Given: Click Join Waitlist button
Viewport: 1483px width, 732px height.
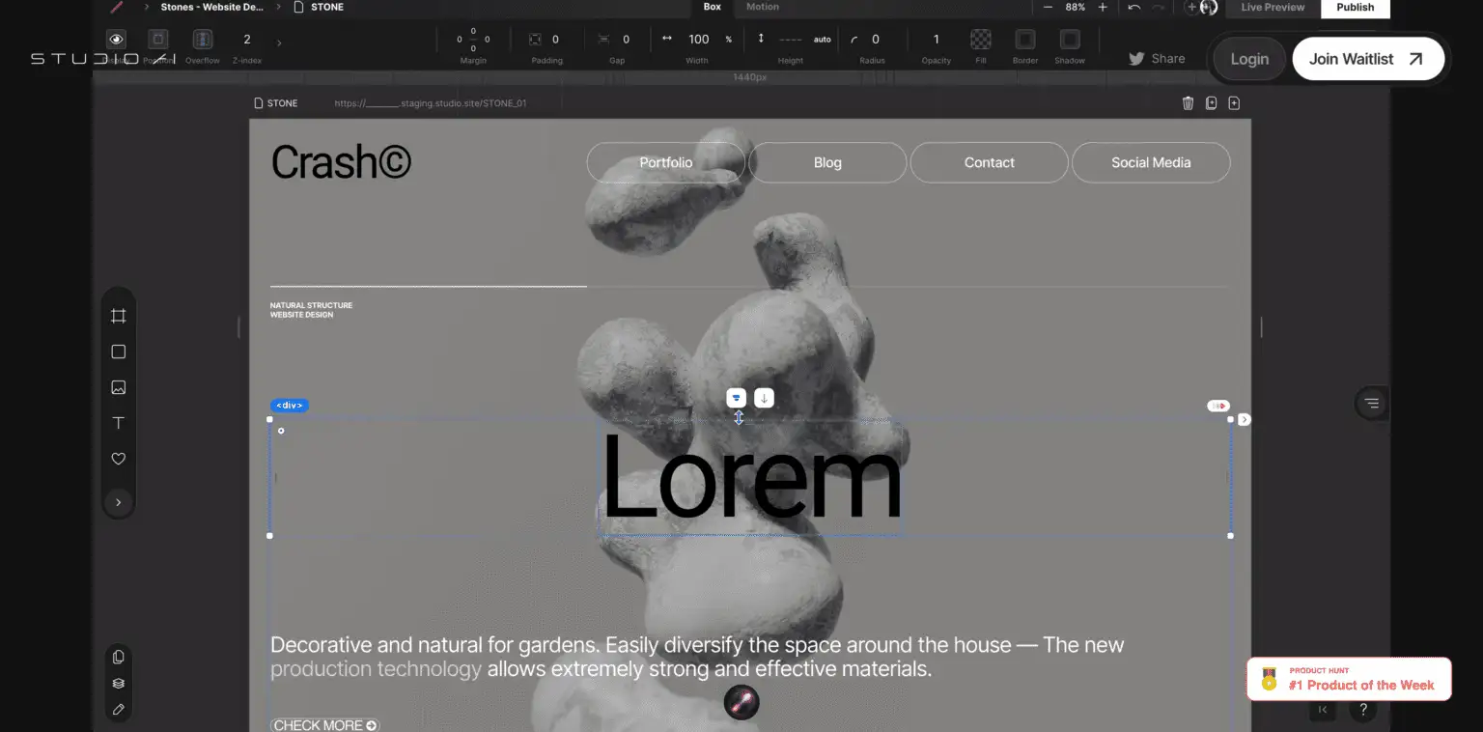Looking at the screenshot, I should tap(1368, 59).
